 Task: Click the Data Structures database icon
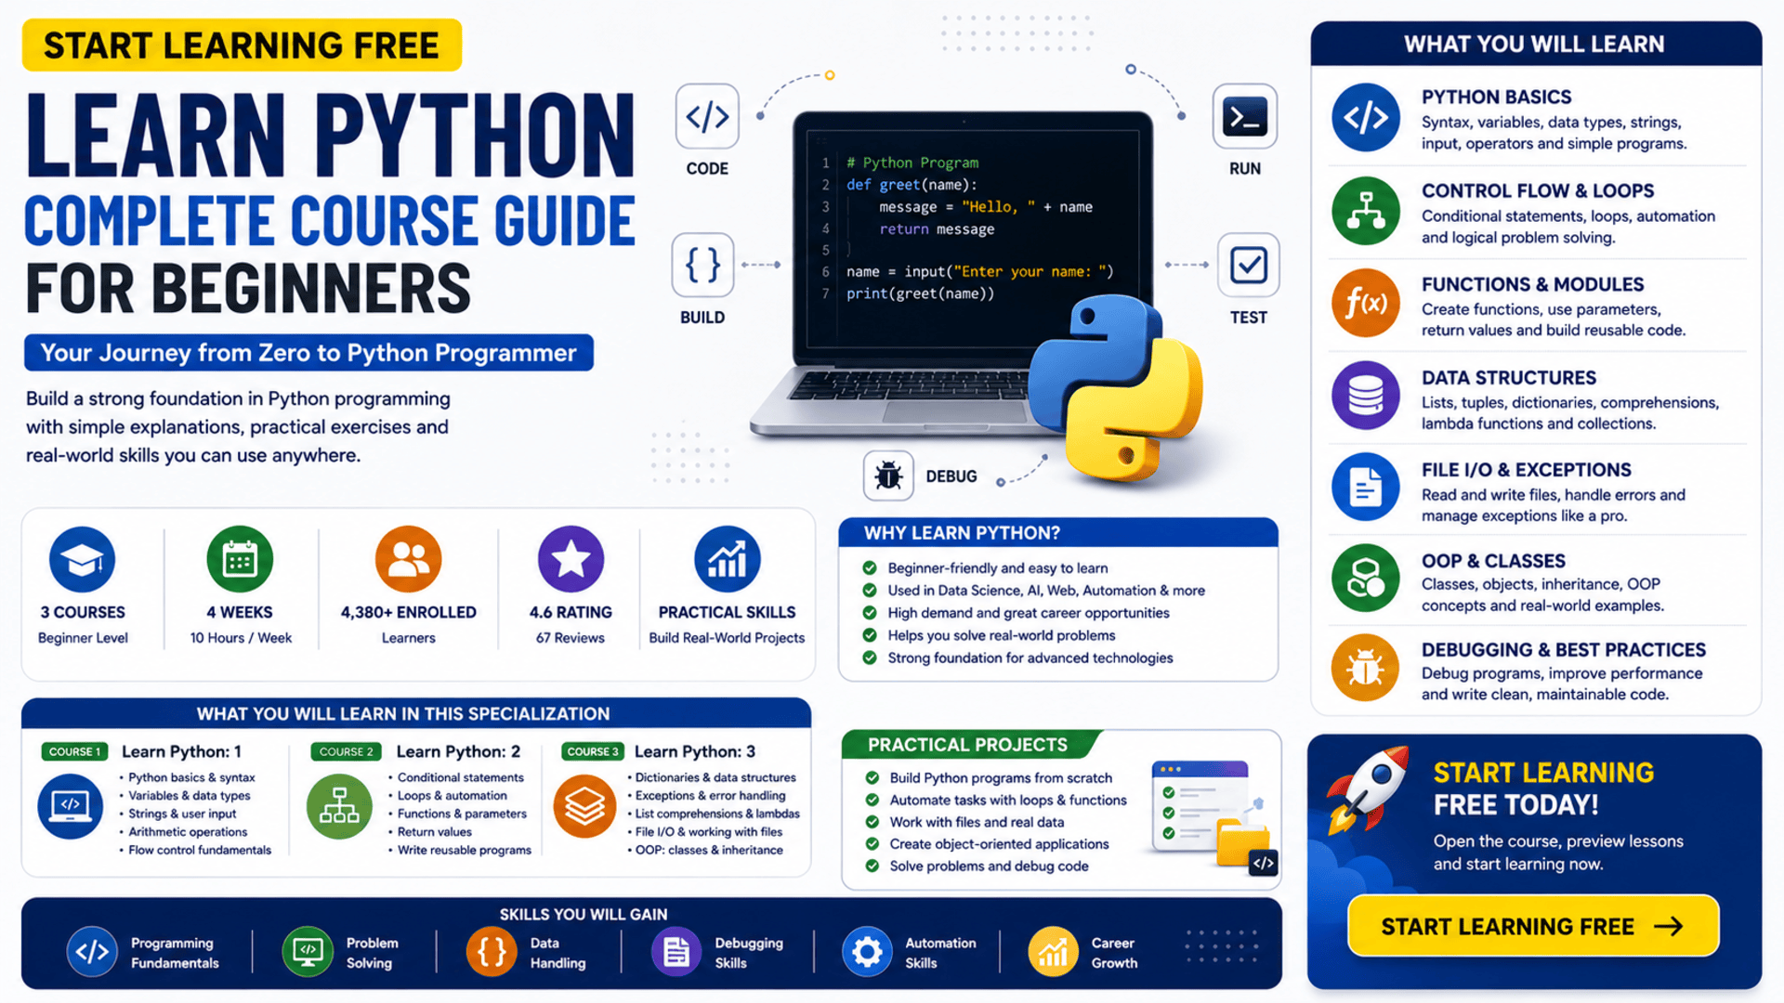coord(1365,396)
